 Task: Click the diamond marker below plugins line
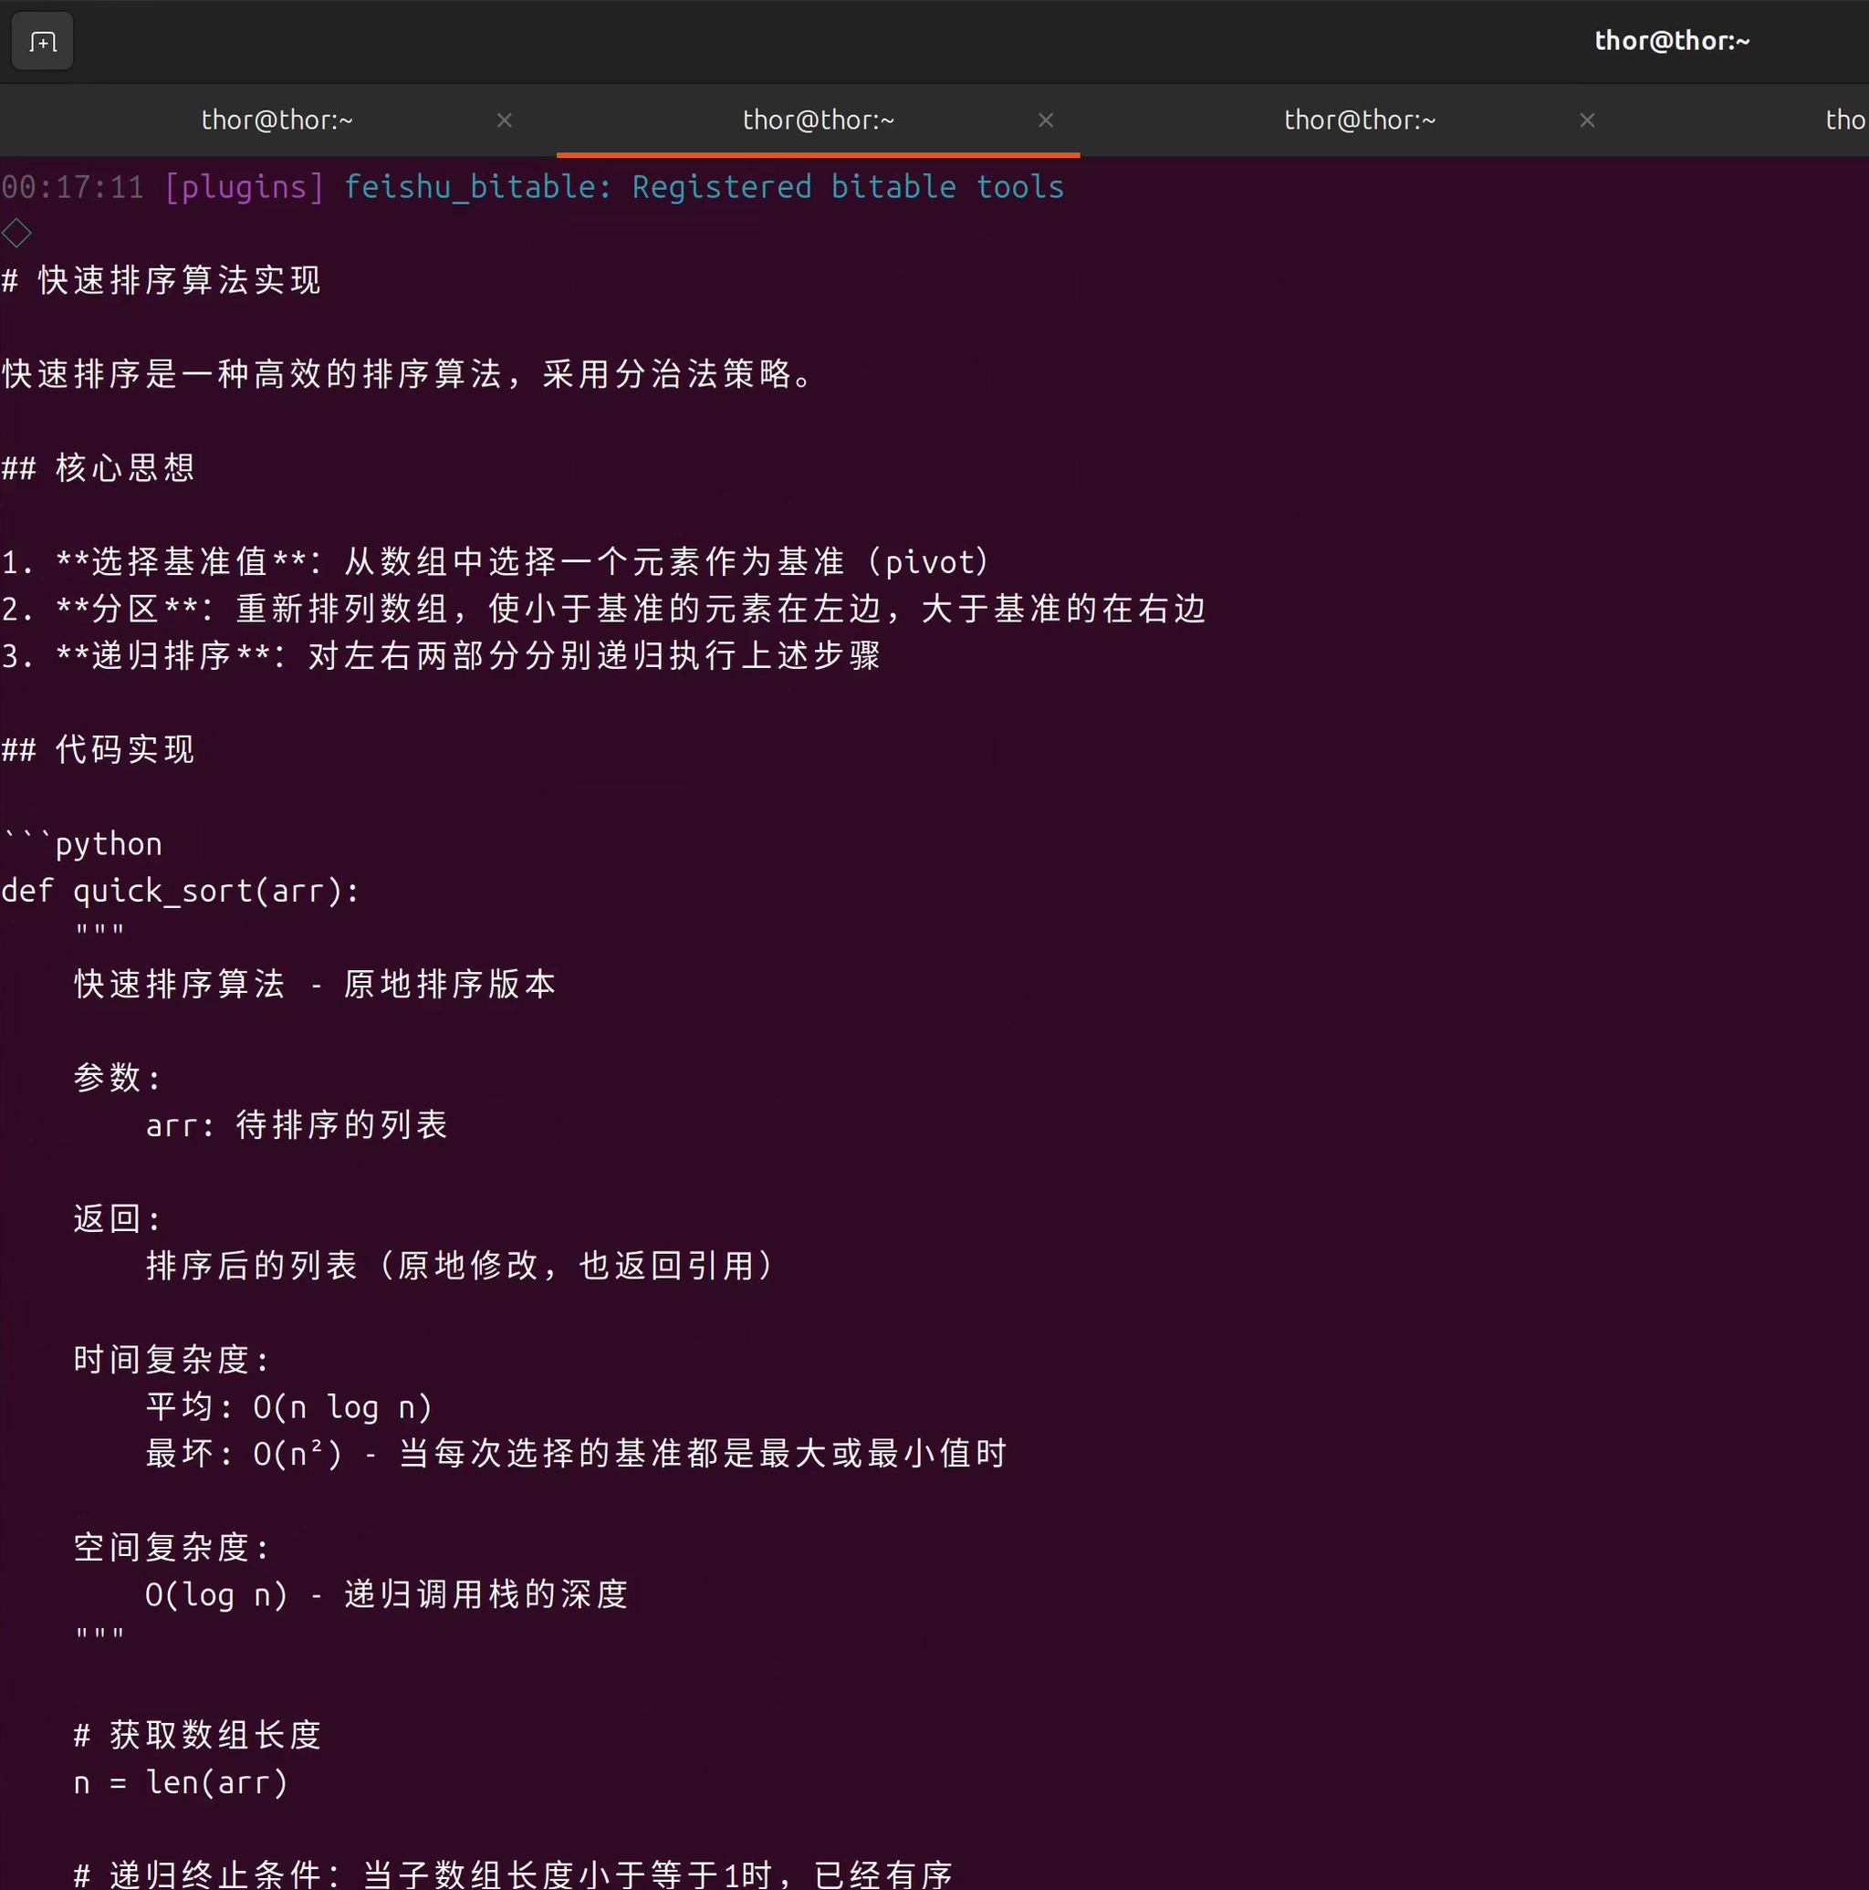pos(16,234)
